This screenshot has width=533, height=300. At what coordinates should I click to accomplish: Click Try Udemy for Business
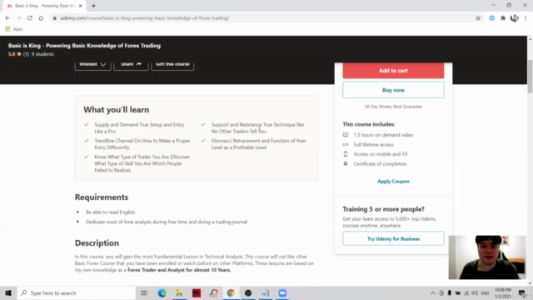click(393, 239)
